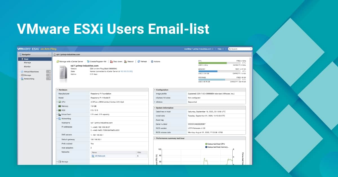Expand the SGX row in Hardware
The width and height of the screenshot is (338, 177).
pos(57,110)
